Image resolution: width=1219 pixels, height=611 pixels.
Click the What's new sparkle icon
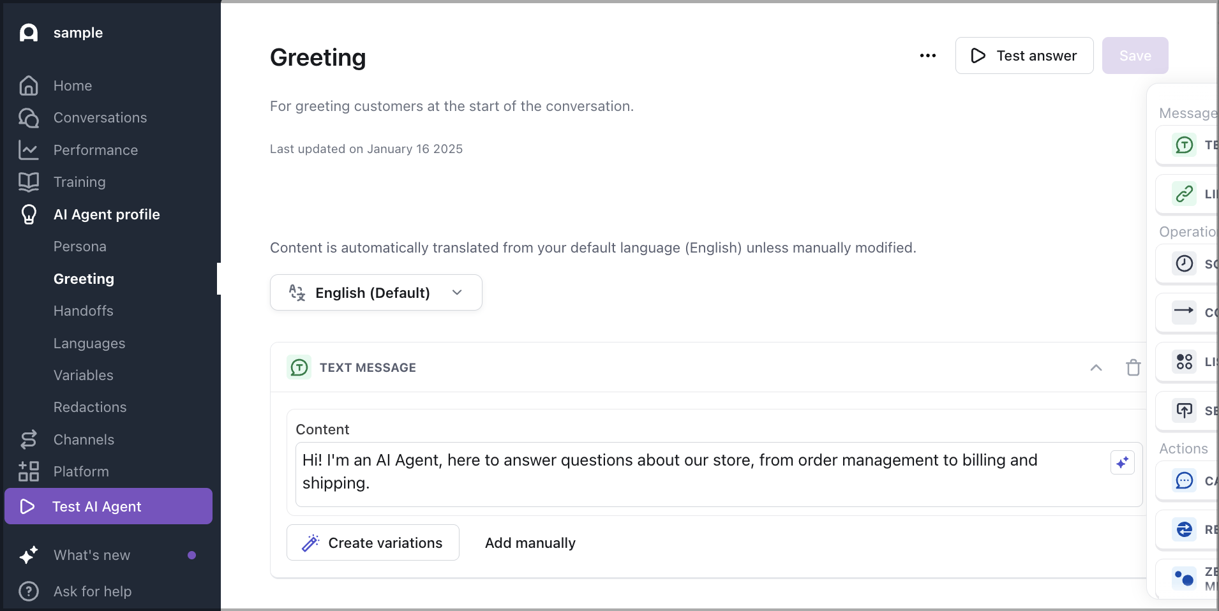[x=28, y=555]
